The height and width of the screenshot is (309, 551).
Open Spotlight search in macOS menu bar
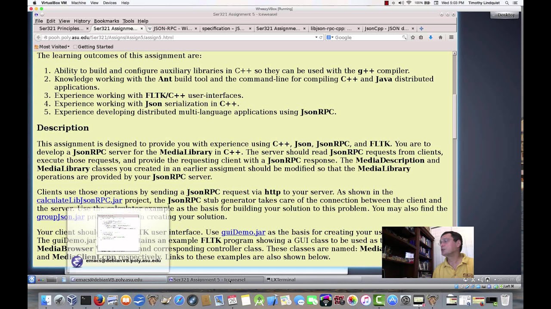point(507,3)
